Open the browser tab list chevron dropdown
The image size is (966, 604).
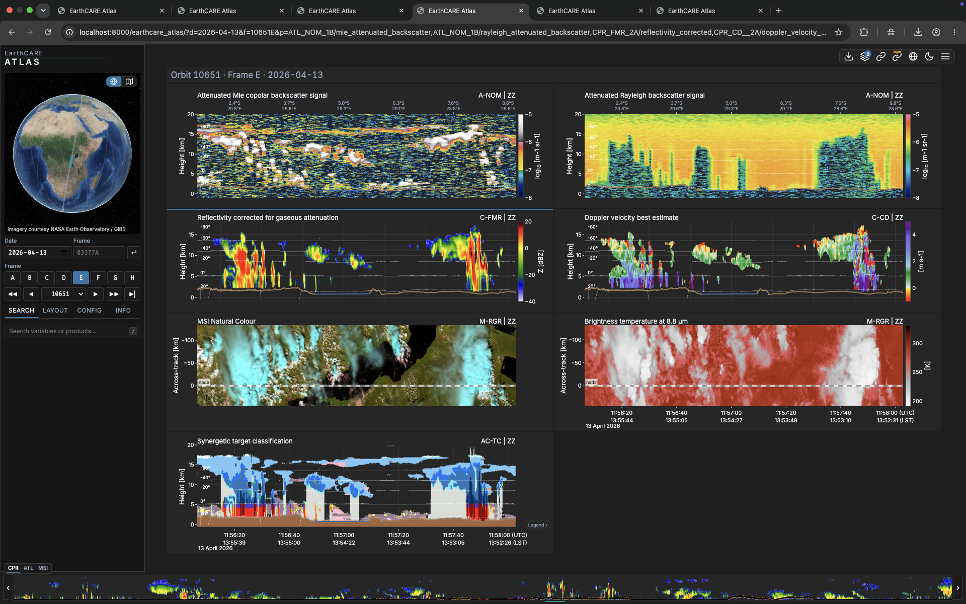click(43, 10)
